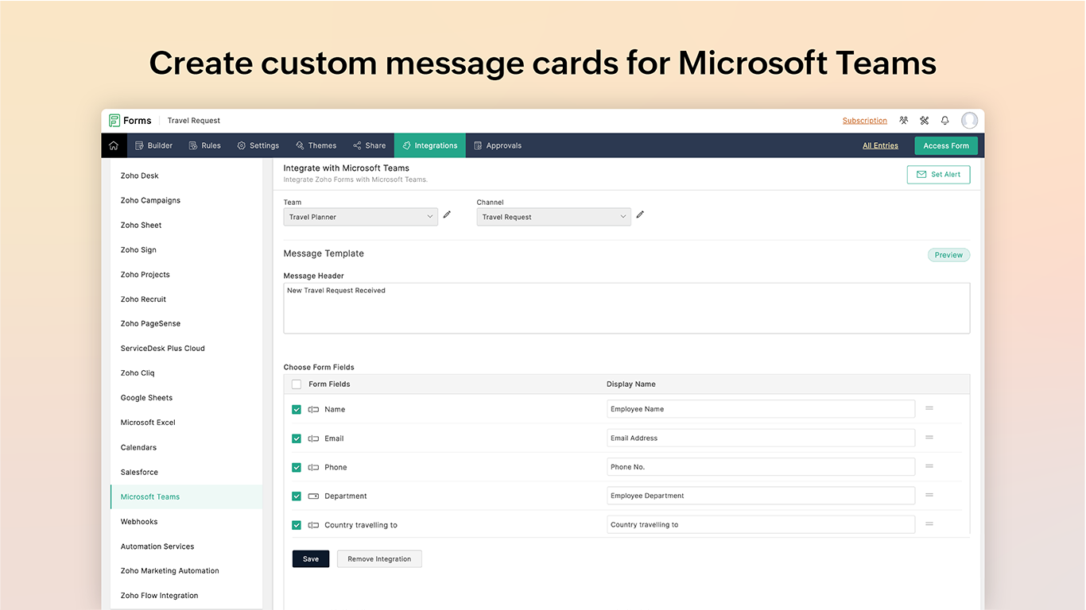Uncheck the Phone field checkbox
Screen dimensions: 1086x610
(x=297, y=467)
